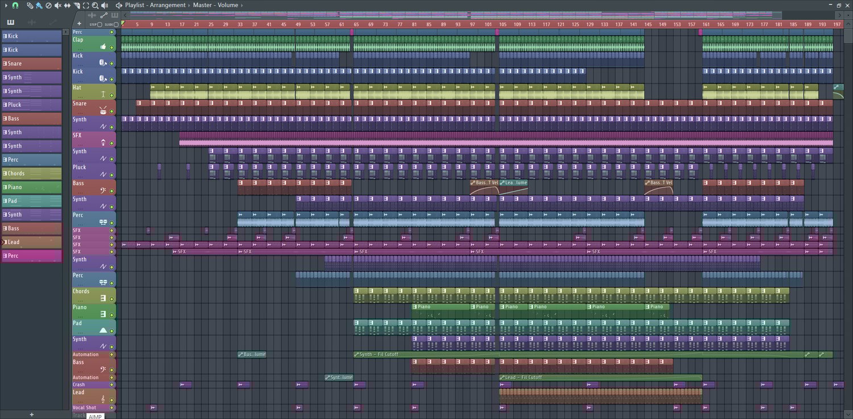Screen dimensions: 853x419
Task: Click the Vocal Shot track header
Action: pos(94,408)
